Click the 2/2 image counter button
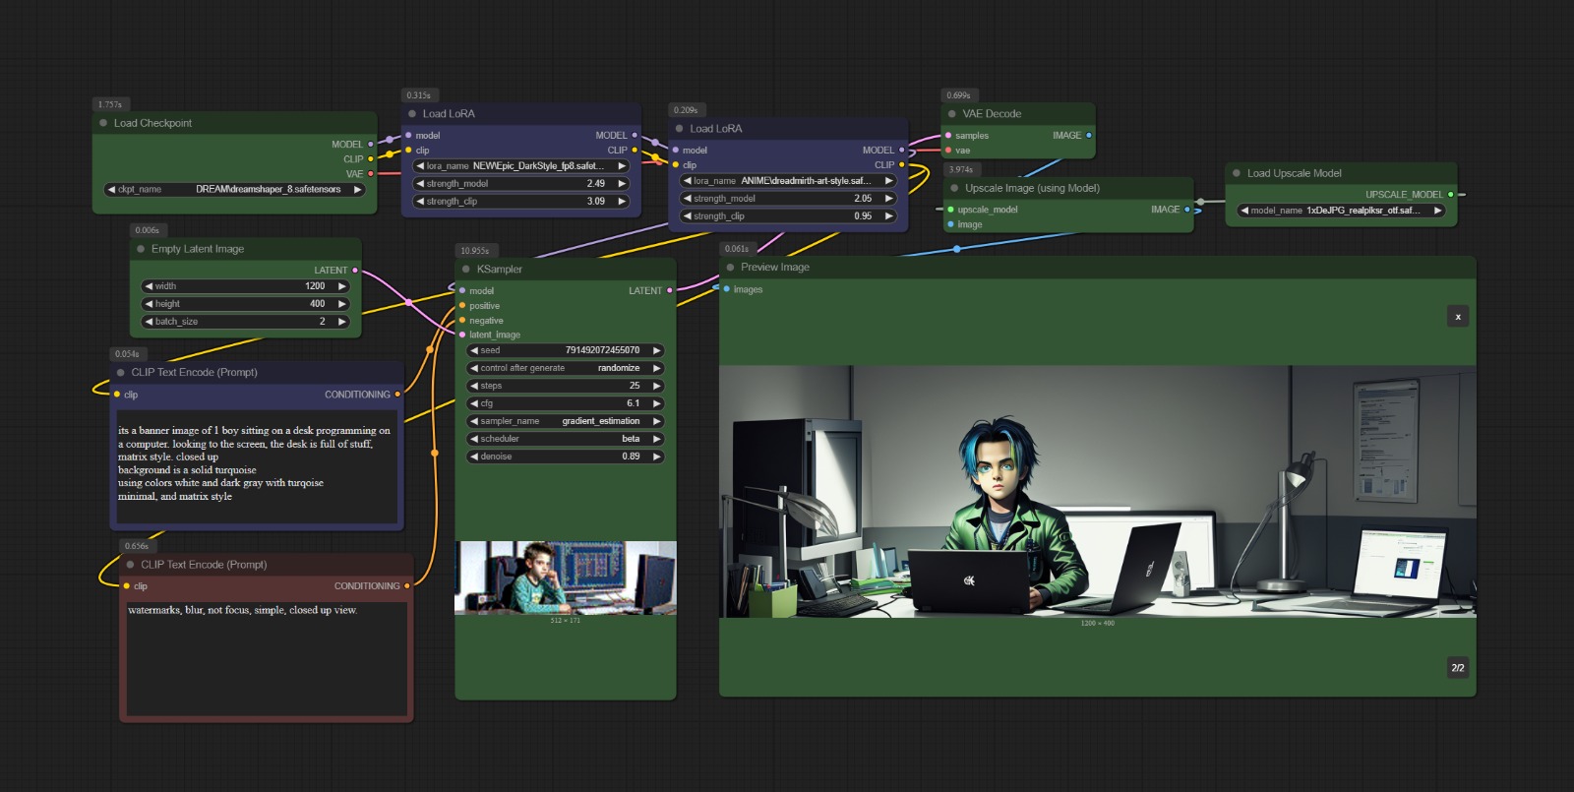The image size is (1574, 792). coord(1458,667)
